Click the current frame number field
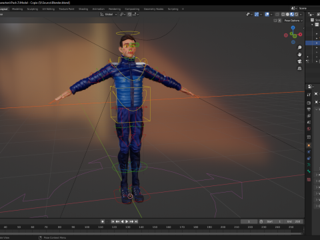This screenshot has height=240, width=320. coord(249,221)
